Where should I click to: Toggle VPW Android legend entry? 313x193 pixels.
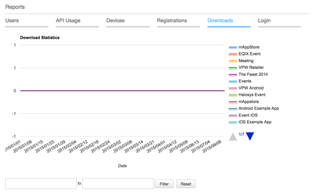tap(251, 88)
